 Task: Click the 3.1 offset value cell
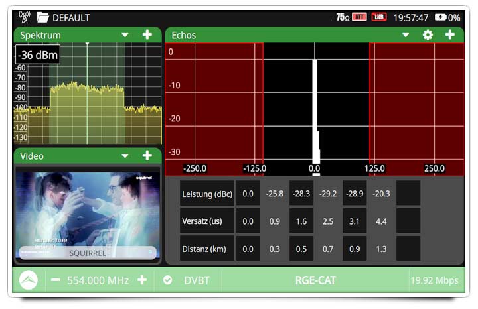355,221
